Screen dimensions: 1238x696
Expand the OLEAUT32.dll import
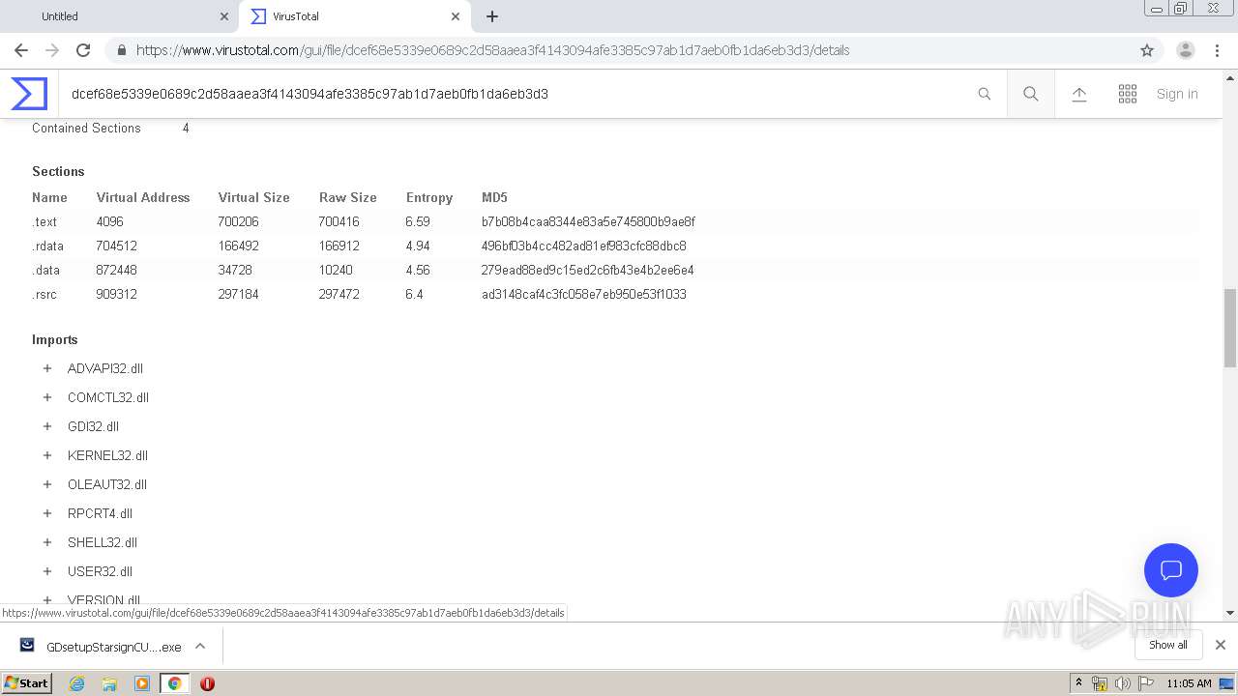tap(46, 484)
